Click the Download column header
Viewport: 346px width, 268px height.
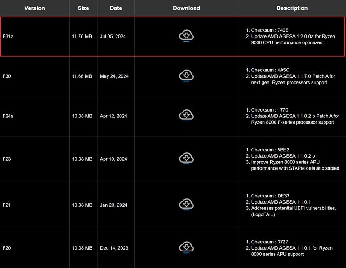(x=186, y=8)
